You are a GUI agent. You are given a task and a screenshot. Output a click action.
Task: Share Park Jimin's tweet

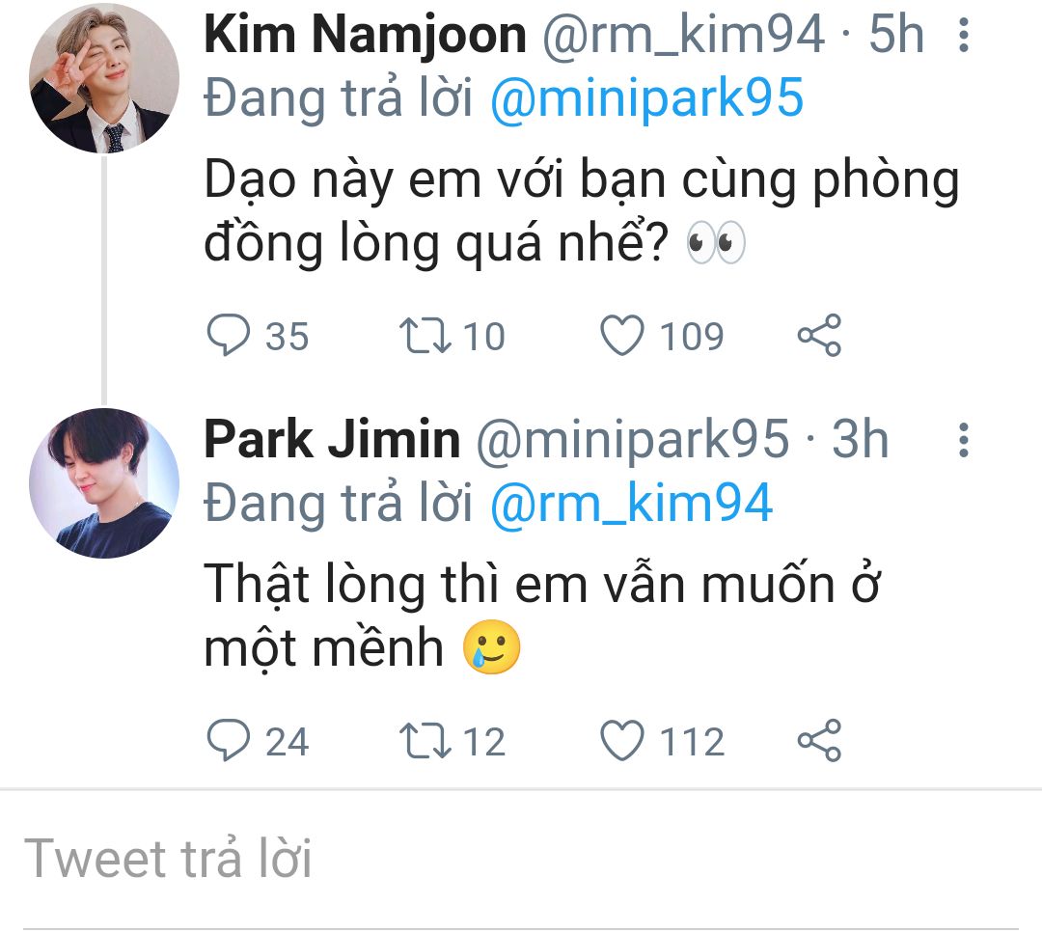(820, 741)
